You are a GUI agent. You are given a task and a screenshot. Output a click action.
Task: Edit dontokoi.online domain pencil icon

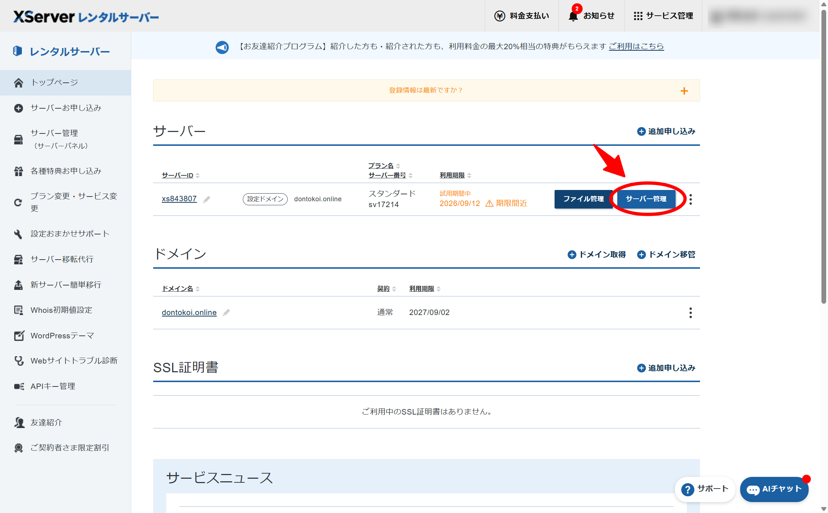click(x=226, y=312)
